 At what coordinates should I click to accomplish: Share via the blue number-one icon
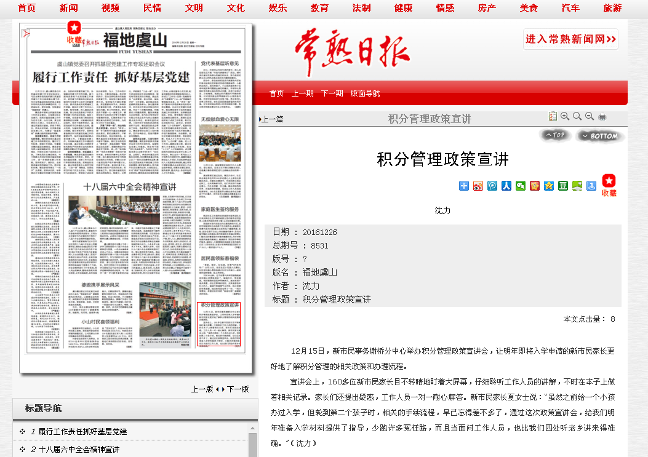(x=591, y=186)
